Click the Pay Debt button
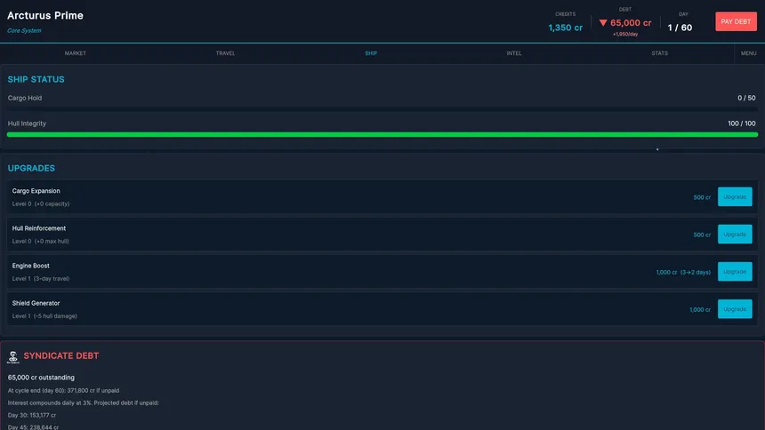Screen dimensions: 765x430 736,21
